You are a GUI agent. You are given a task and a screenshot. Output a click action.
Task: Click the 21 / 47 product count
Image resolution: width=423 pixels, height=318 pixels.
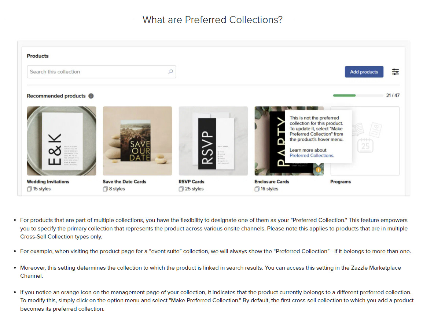[x=393, y=96]
